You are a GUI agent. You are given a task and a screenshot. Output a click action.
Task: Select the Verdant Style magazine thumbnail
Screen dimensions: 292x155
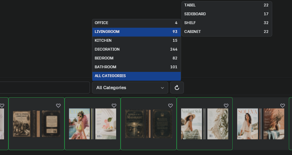tap(204, 124)
